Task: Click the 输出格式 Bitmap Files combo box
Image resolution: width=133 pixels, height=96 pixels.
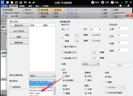Action: [42, 81]
